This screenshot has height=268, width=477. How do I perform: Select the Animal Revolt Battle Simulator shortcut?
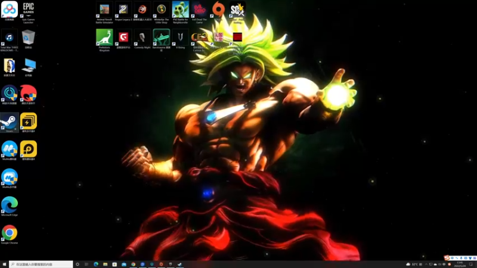(104, 12)
